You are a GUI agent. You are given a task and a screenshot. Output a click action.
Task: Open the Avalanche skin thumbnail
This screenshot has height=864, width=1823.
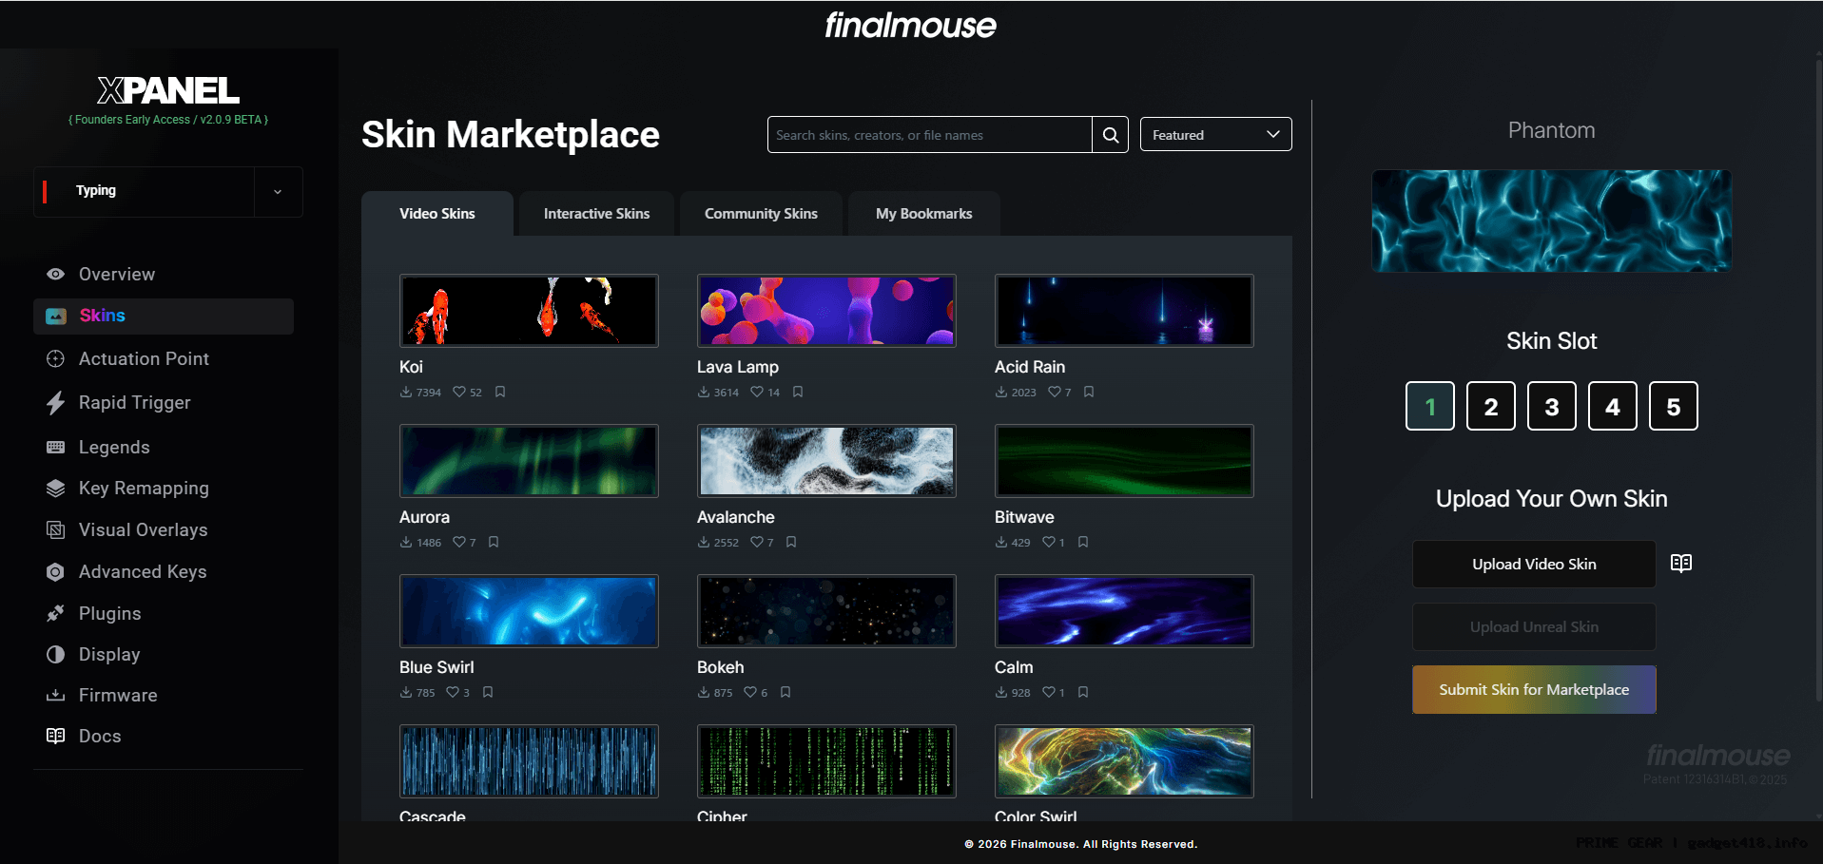(x=826, y=461)
